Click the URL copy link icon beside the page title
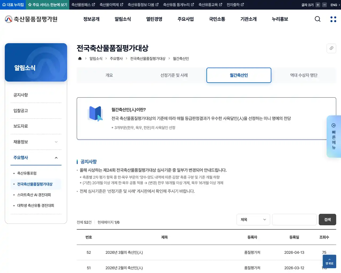 point(331,48)
